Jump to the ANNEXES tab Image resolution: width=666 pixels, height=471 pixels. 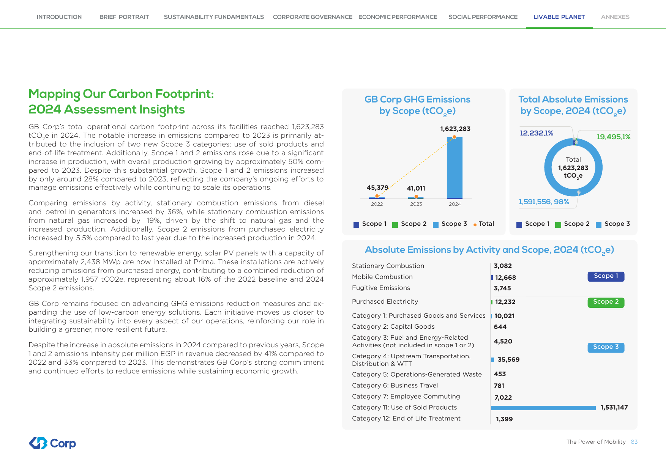615,17
